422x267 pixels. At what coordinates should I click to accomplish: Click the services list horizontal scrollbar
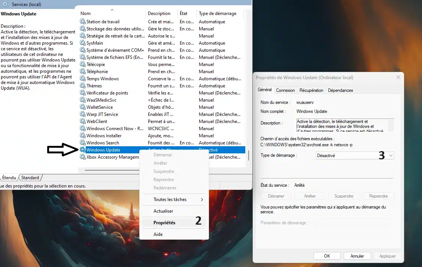click(x=112, y=170)
